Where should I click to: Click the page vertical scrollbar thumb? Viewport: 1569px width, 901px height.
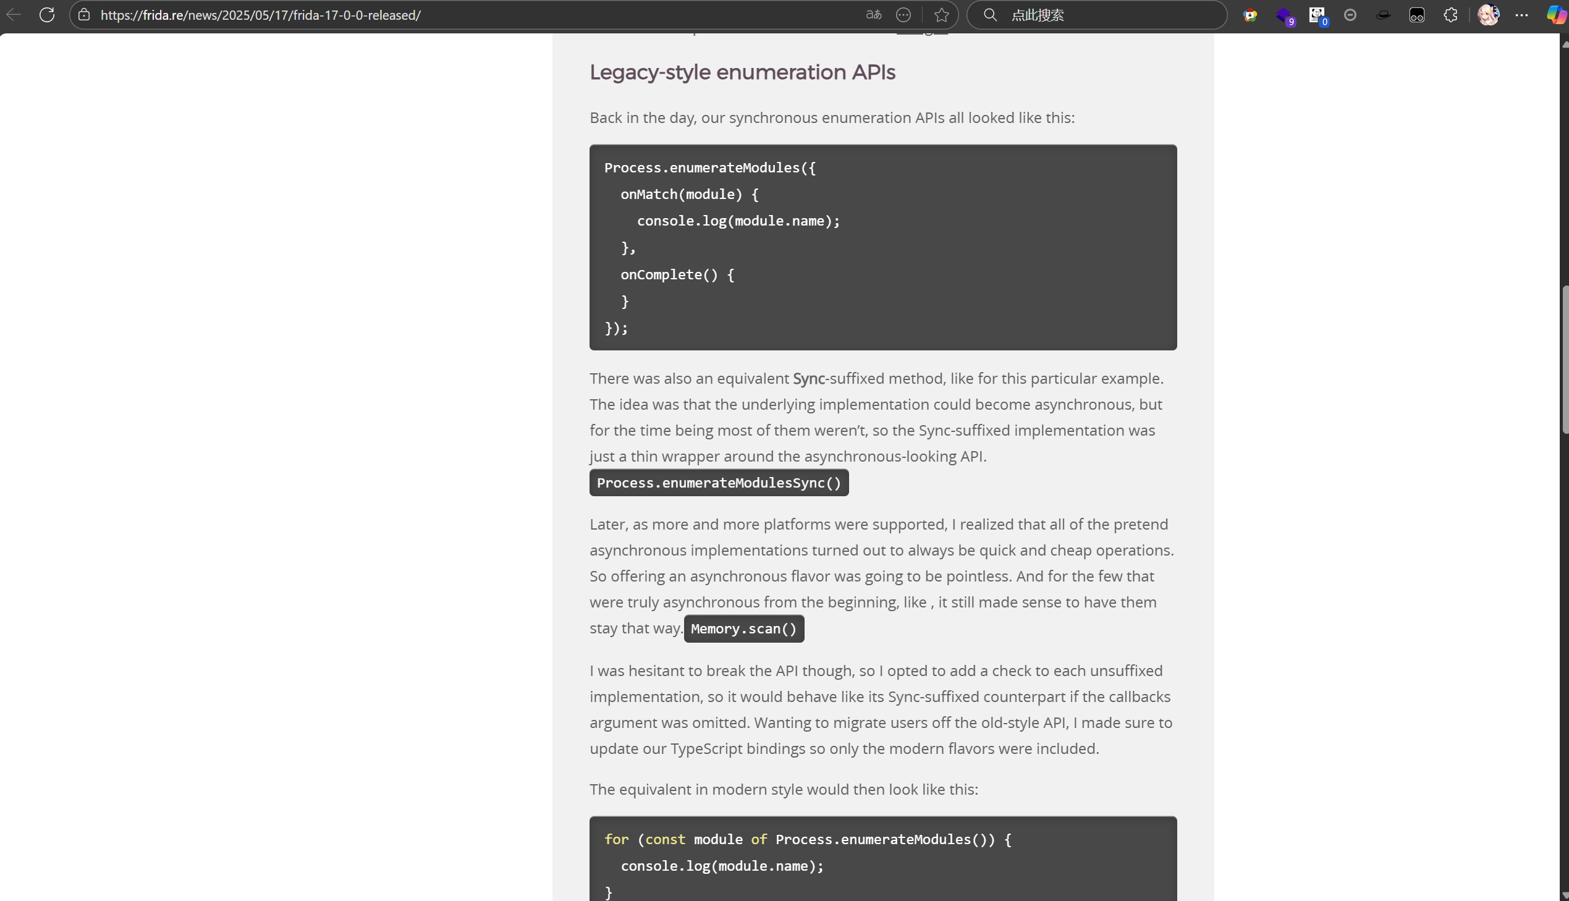[x=1565, y=359]
